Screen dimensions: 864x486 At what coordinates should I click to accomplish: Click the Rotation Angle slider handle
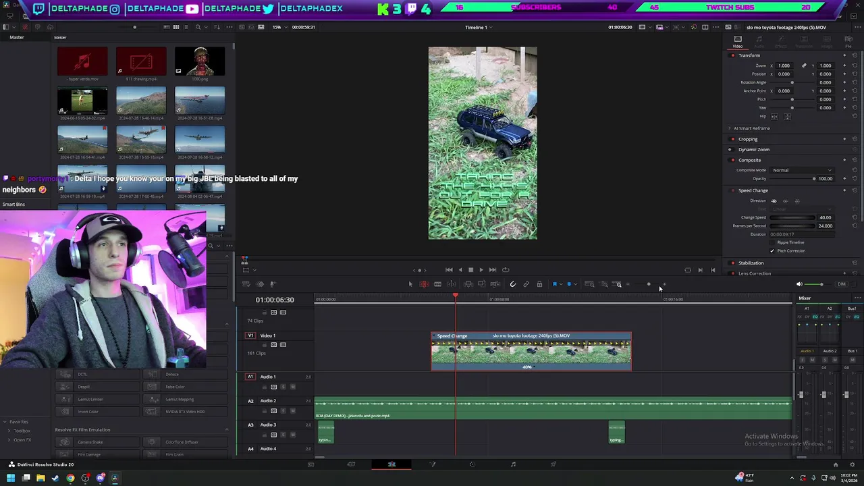(x=792, y=82)
